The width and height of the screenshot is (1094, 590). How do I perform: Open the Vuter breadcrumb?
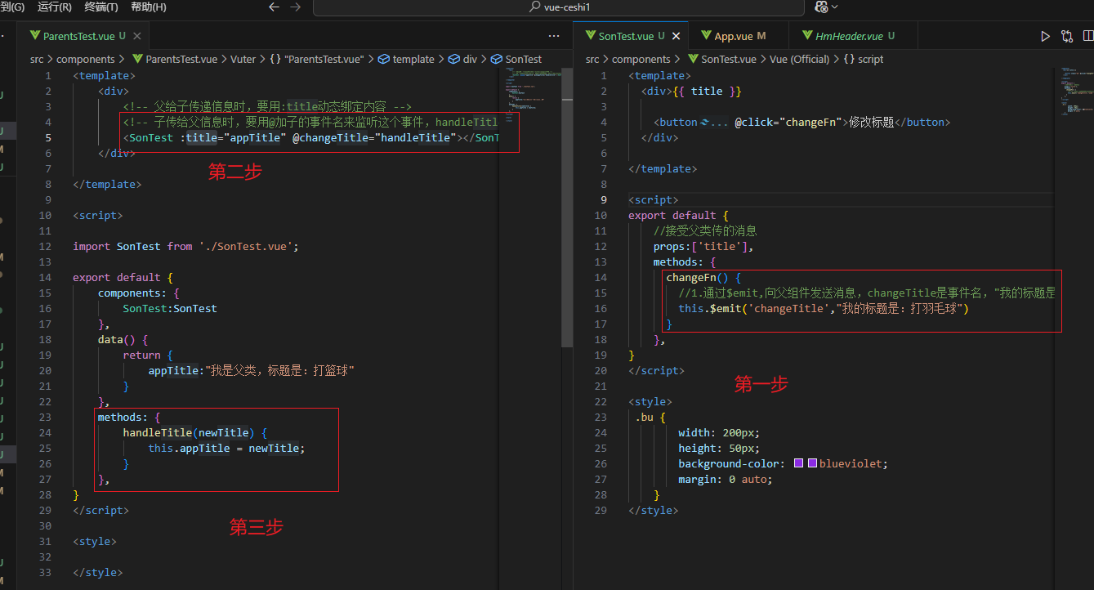(243, 59)
